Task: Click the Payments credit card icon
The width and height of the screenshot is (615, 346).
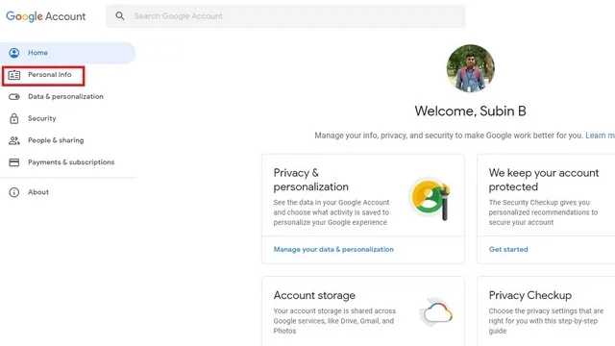Action: pyautogui.click(x=14, y=162)
